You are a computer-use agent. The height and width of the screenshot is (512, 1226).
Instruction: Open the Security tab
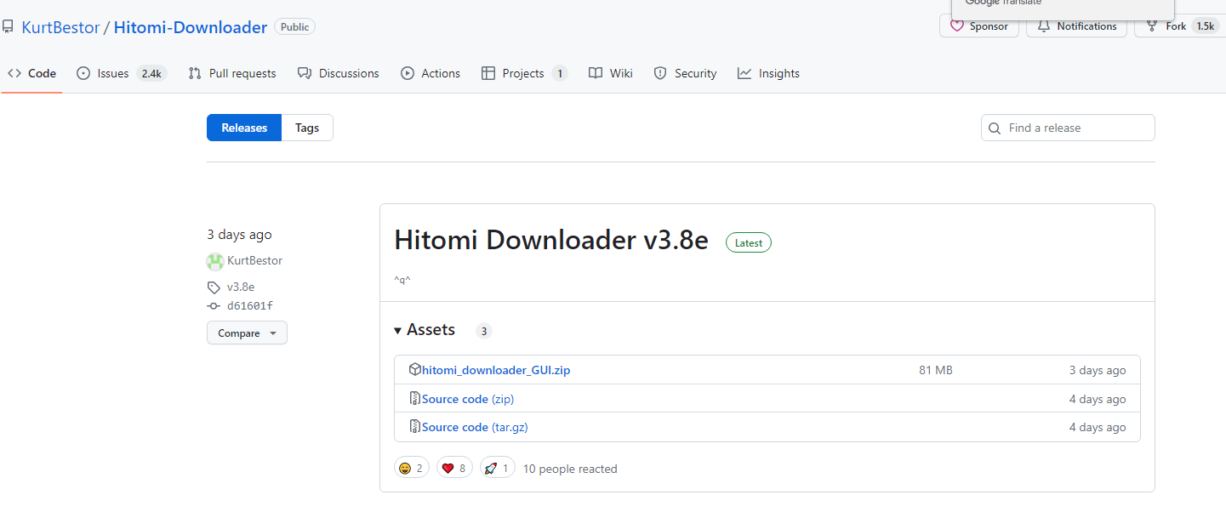click(685, 73)
